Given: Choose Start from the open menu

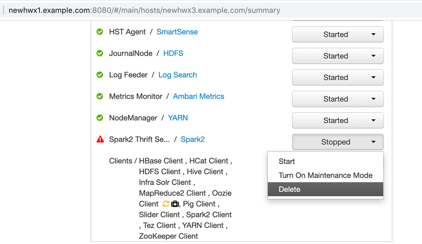Looking at the screenshot, I should (287, 161).
